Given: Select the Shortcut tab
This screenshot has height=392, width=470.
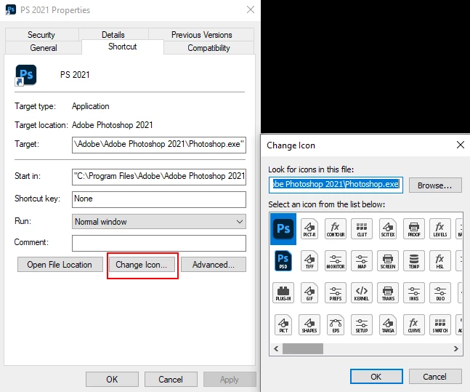Looking at the screenshot, I should click(x=123, y=47).
